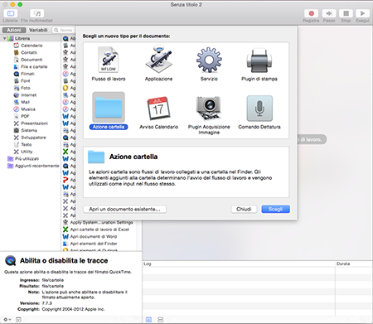Image resolution: width=373 pixels, height=324 pixels.
Task: Choose the Applicazione document type
Action: click(x=158, y=64)
